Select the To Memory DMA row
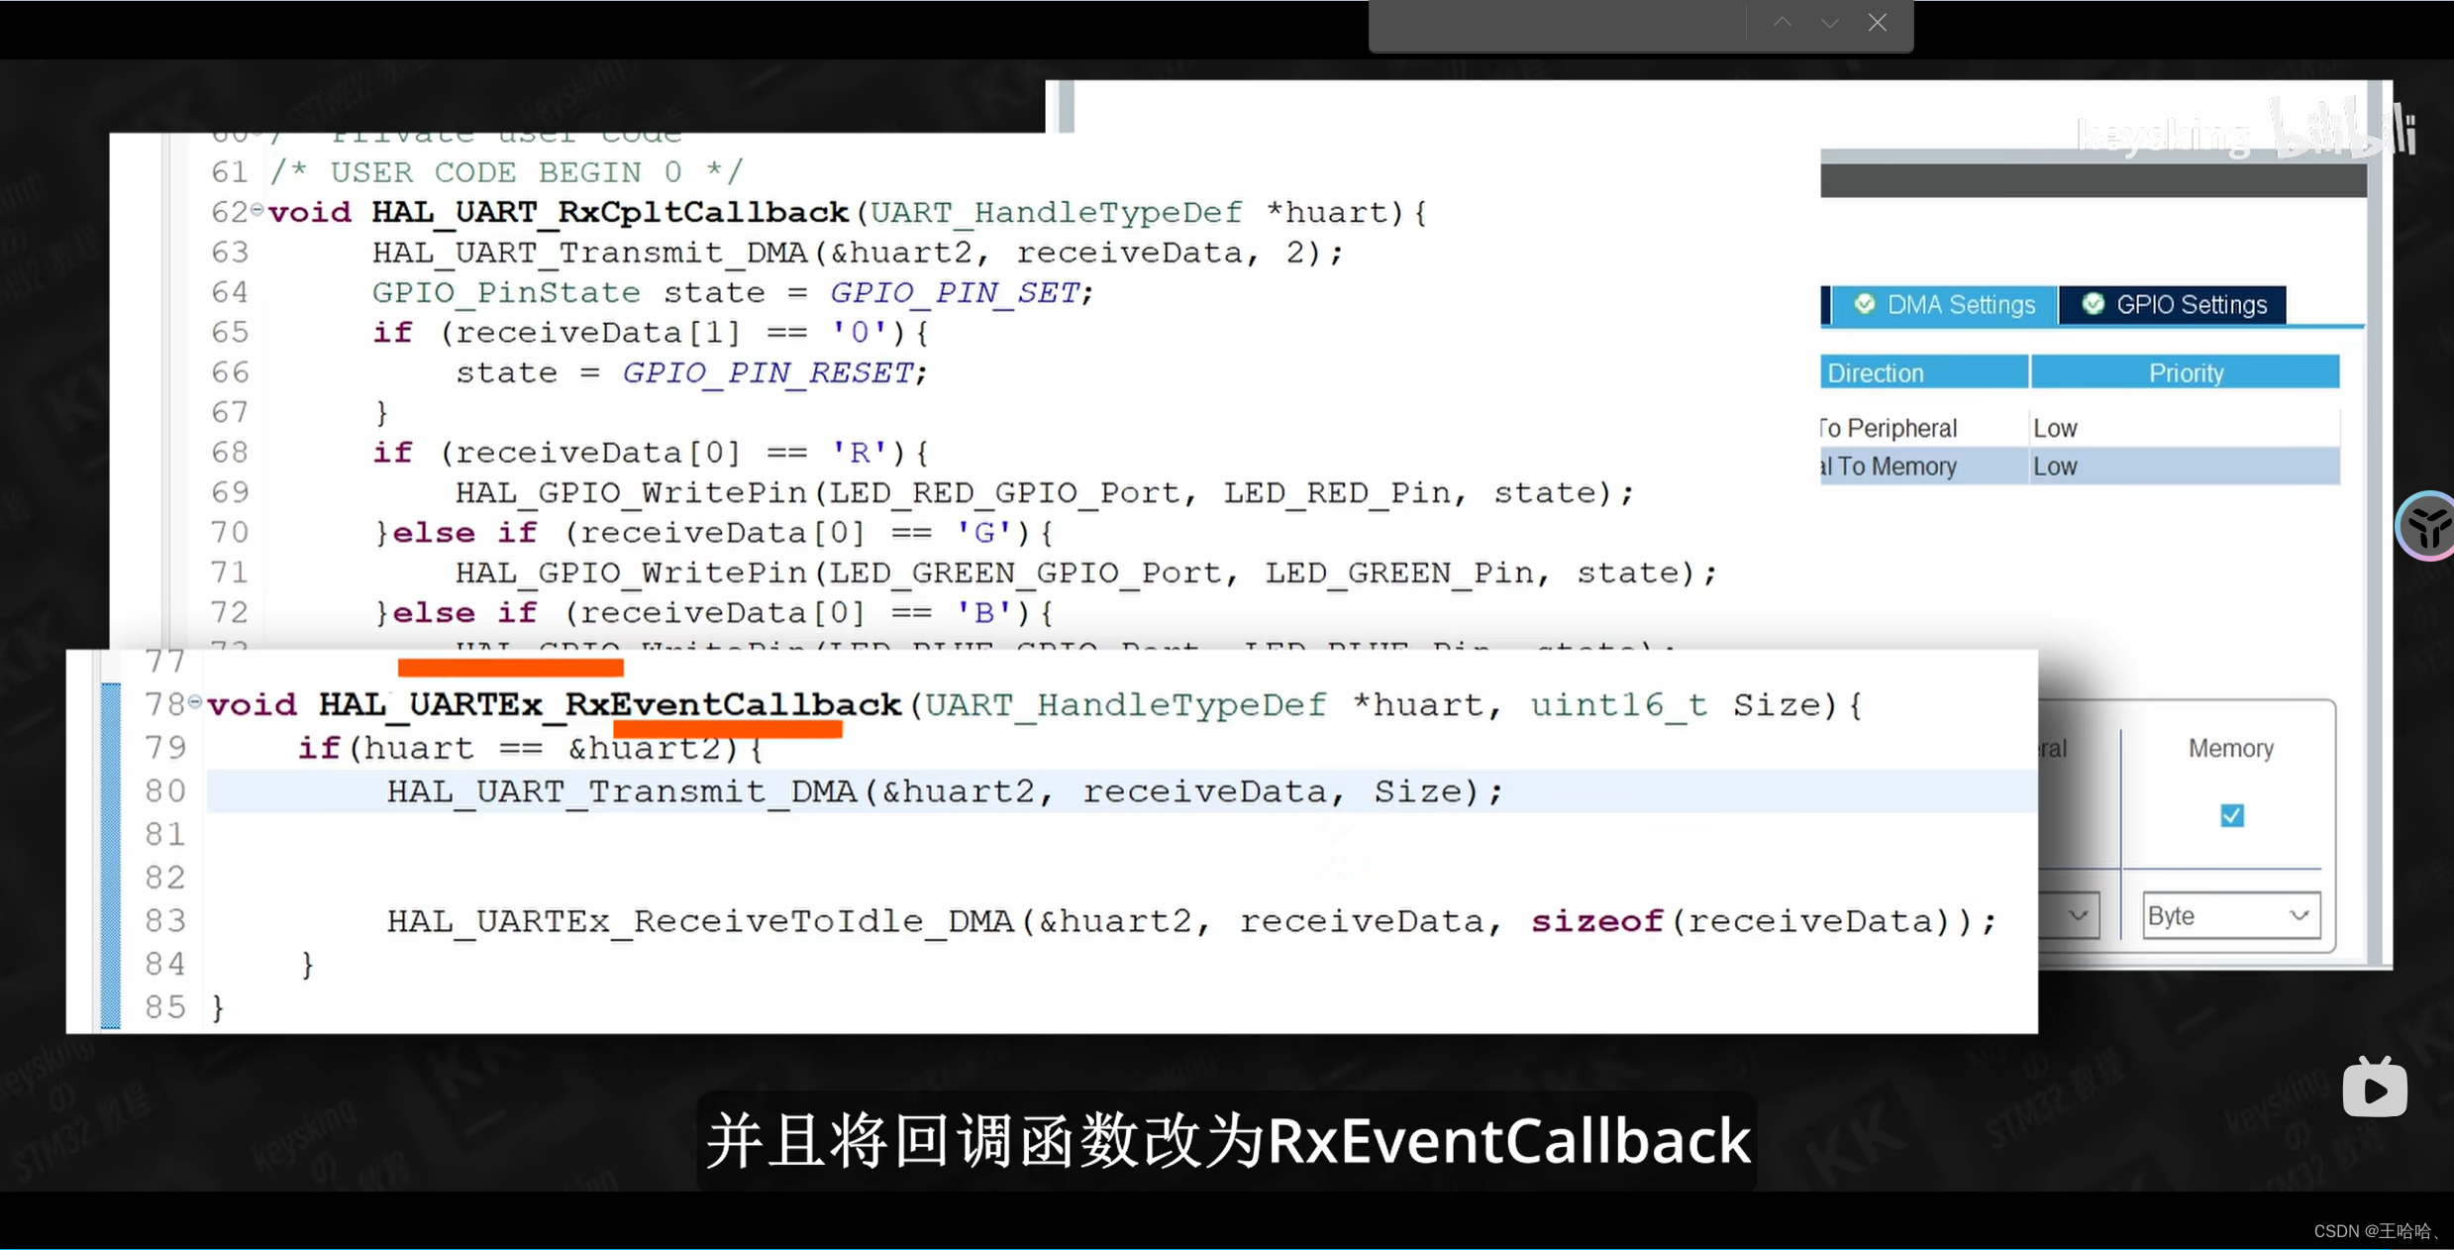 pos(2080,467)
